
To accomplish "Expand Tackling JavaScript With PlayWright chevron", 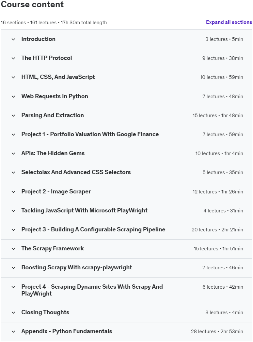I will point(13,211).
